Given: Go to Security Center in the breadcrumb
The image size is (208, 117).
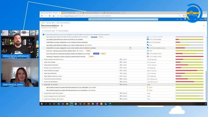Looking at the screenshot, I should point(51,23).
